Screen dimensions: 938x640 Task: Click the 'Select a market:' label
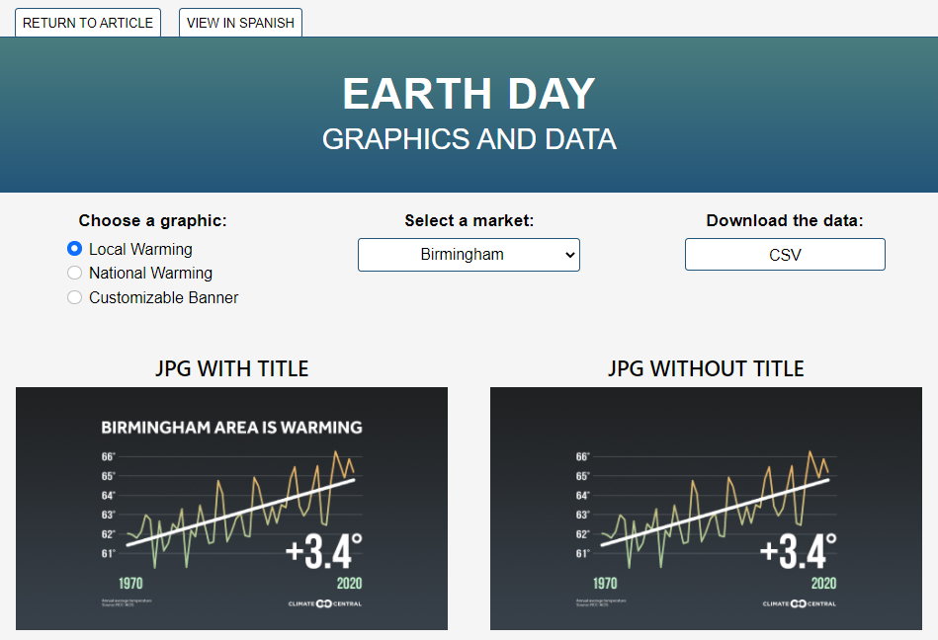469,221
